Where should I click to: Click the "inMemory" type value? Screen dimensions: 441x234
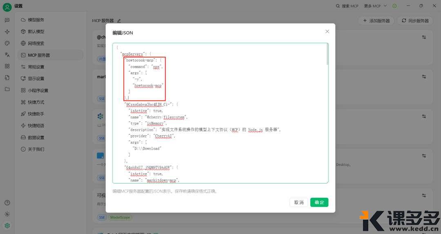tap(155, 124)
